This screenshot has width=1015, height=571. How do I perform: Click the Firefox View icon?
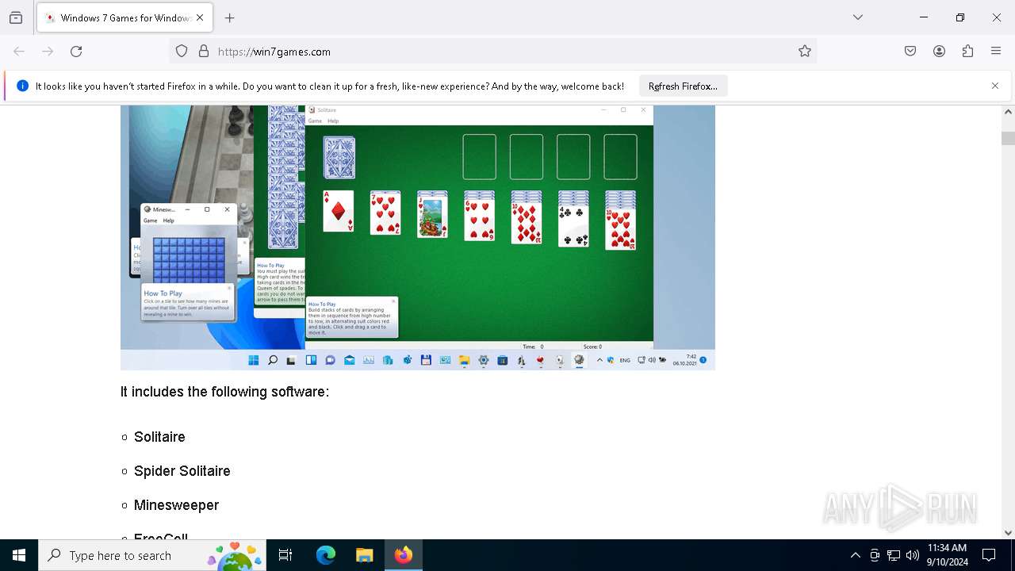tap(16, 17)
